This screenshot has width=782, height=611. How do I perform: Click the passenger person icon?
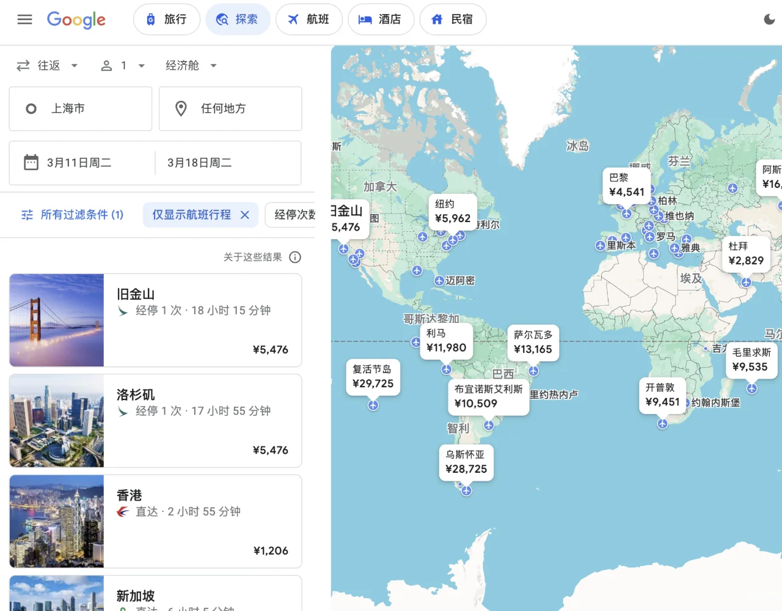[x=107, y=65]
